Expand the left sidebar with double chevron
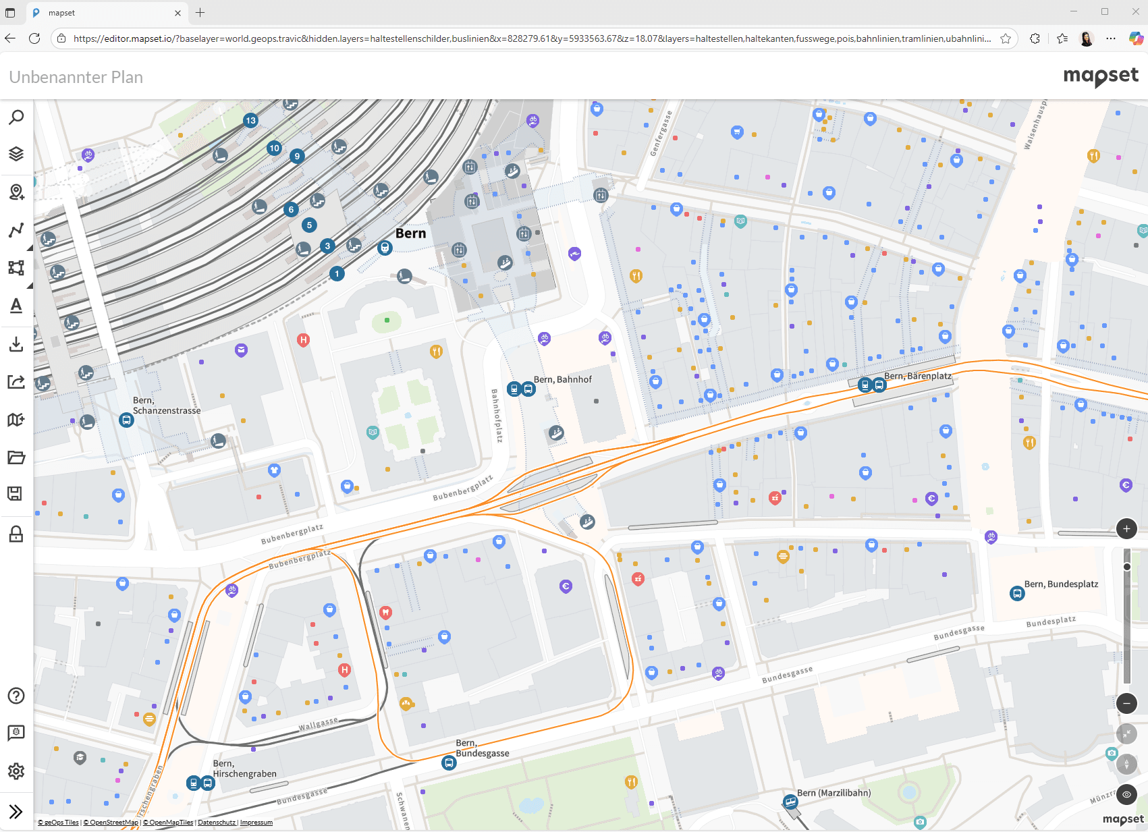Image resolution: width=1148 pixels, height=832 pixels. (16, 811)
